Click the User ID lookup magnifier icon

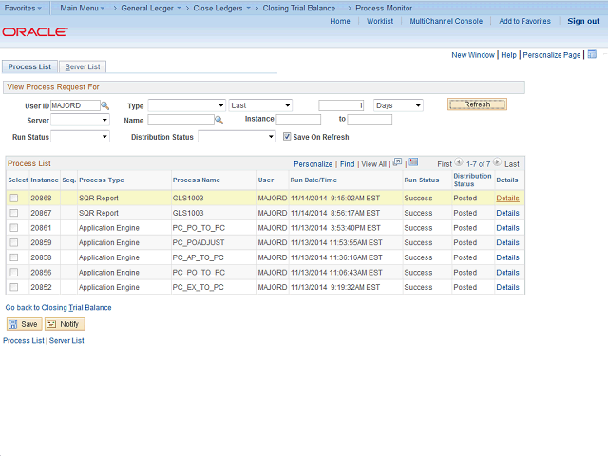click(x=105, y=105)
